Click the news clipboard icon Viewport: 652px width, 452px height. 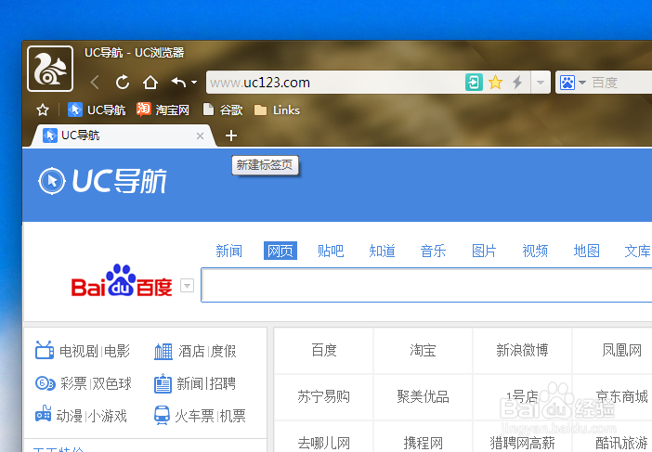163,383
